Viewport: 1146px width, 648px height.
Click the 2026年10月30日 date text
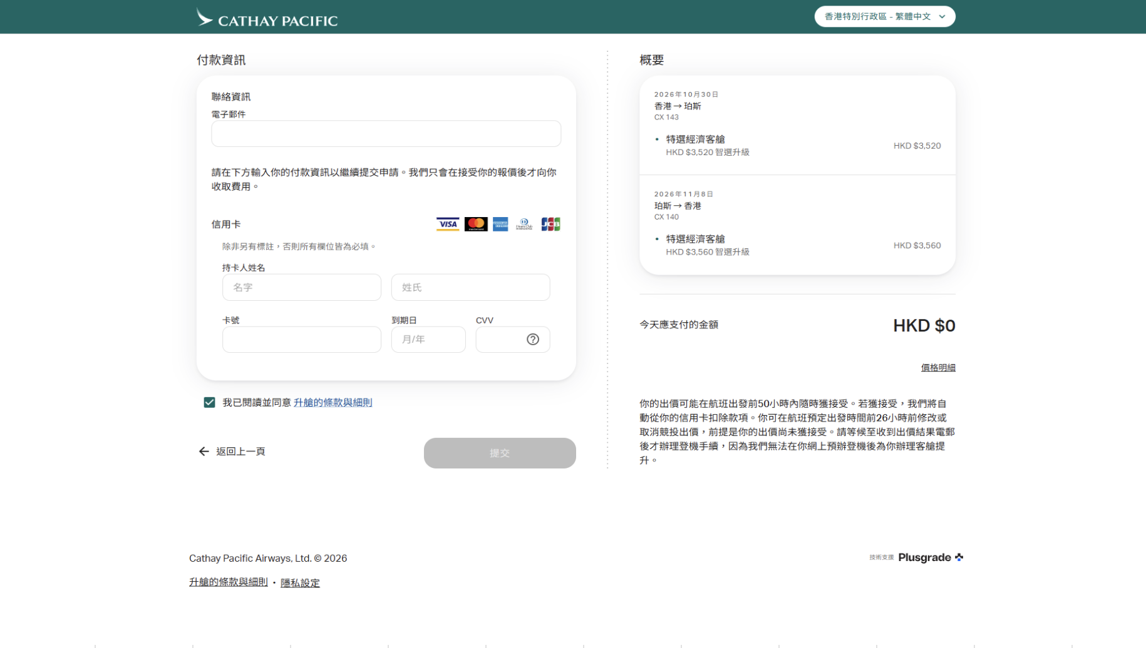pos(686,94)
